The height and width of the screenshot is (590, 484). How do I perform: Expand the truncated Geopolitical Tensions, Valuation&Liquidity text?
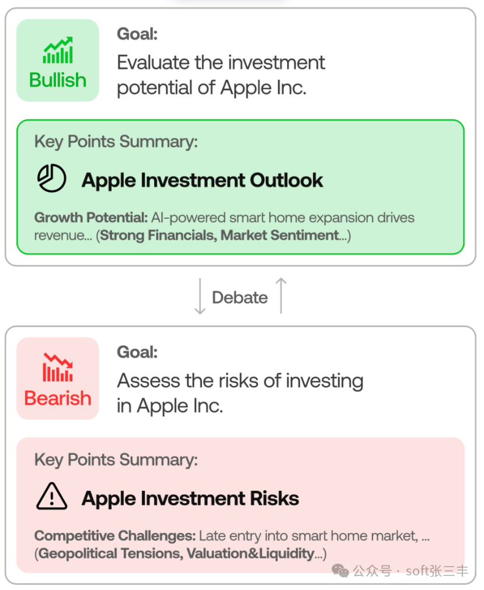[182, 553]
